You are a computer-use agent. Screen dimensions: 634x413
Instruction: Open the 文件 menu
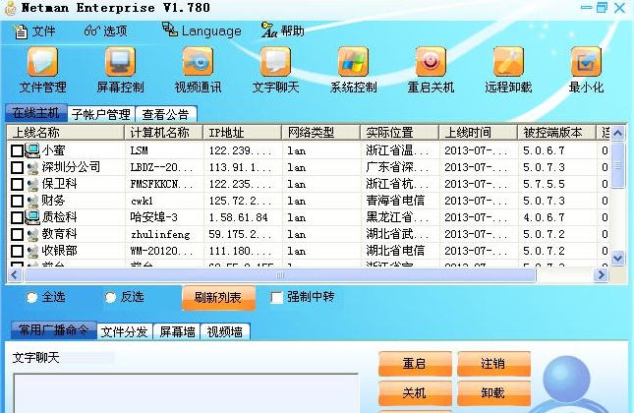(34, 31)
